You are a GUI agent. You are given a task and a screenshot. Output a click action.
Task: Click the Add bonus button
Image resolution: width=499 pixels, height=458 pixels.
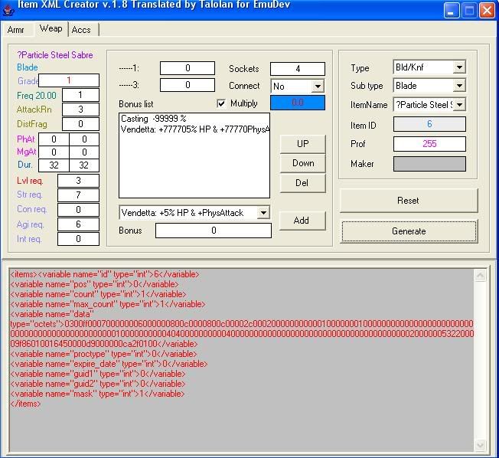[x=302, y=221]
